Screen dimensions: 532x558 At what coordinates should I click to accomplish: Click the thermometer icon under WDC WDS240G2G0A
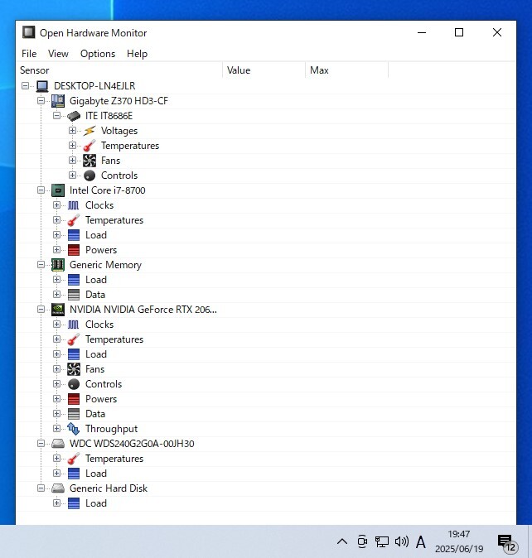click(x=74, y=459)
